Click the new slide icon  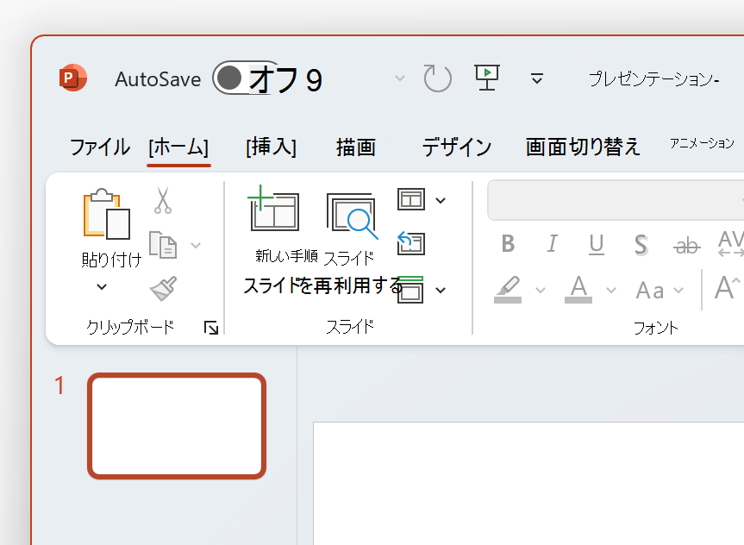(273, 208)
